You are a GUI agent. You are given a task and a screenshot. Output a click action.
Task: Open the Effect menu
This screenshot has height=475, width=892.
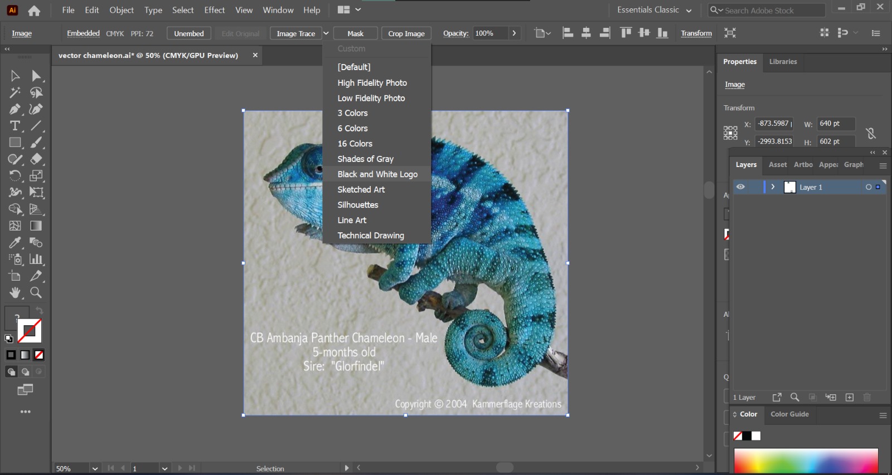pos(215,10)
